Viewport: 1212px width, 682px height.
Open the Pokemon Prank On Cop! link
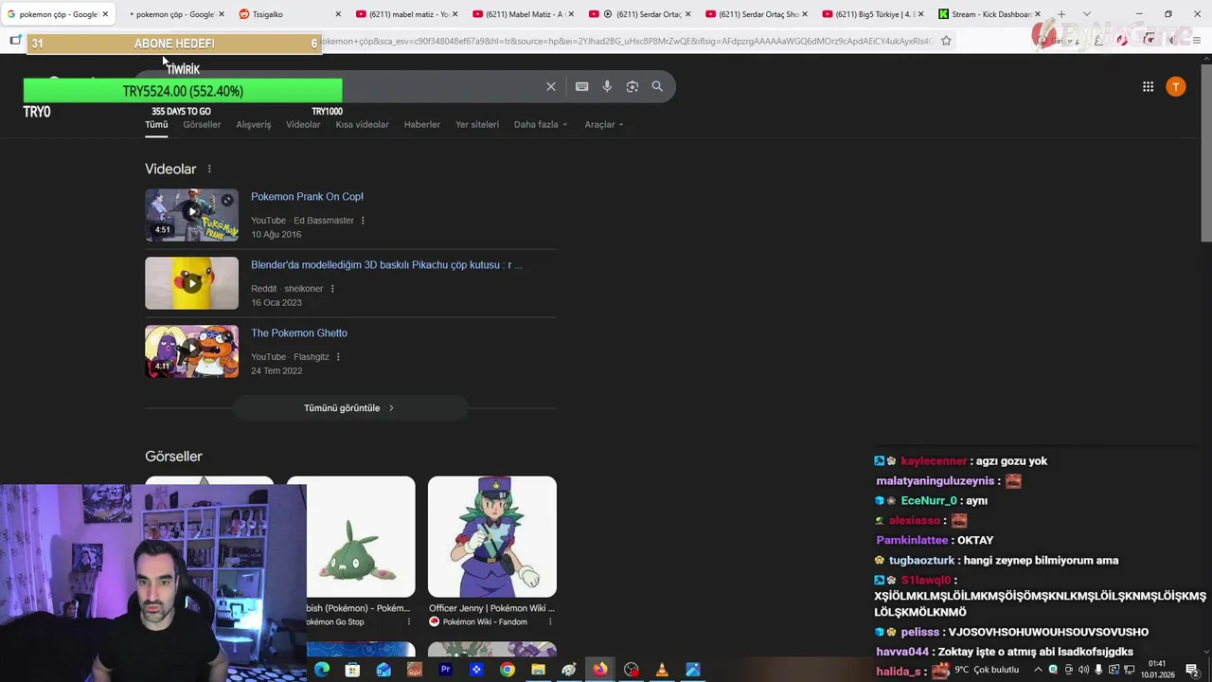[x=307, y=196]
